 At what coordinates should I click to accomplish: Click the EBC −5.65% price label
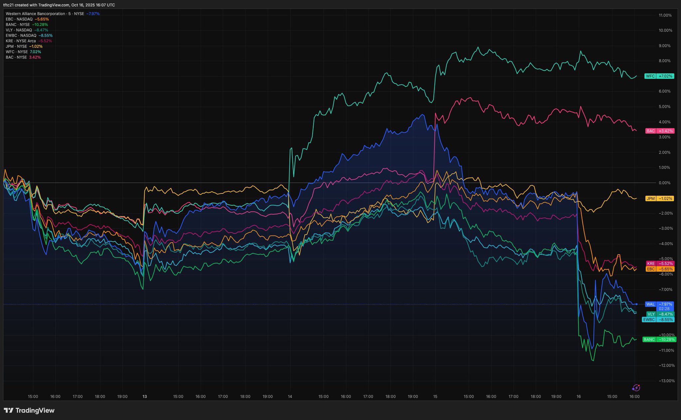(x=660, y=269)
